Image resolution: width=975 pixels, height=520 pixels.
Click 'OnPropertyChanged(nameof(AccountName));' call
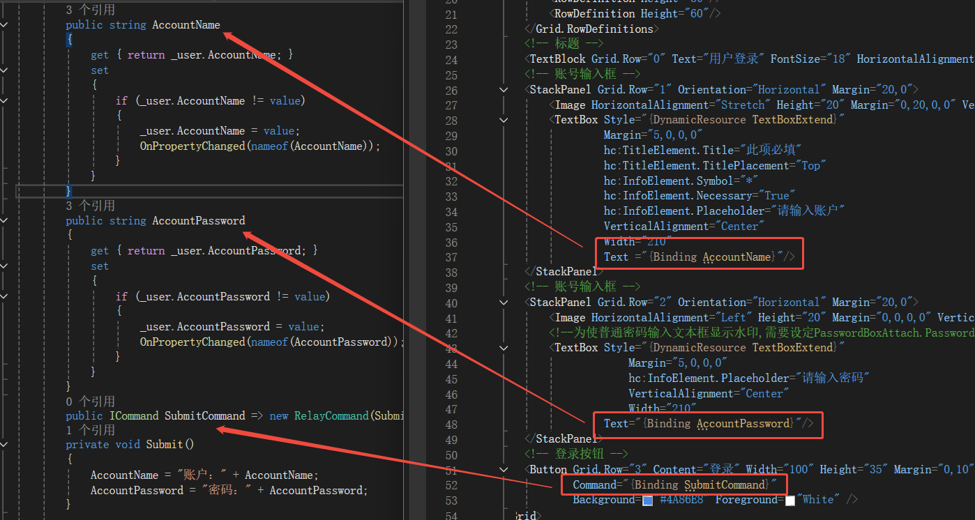260,146
